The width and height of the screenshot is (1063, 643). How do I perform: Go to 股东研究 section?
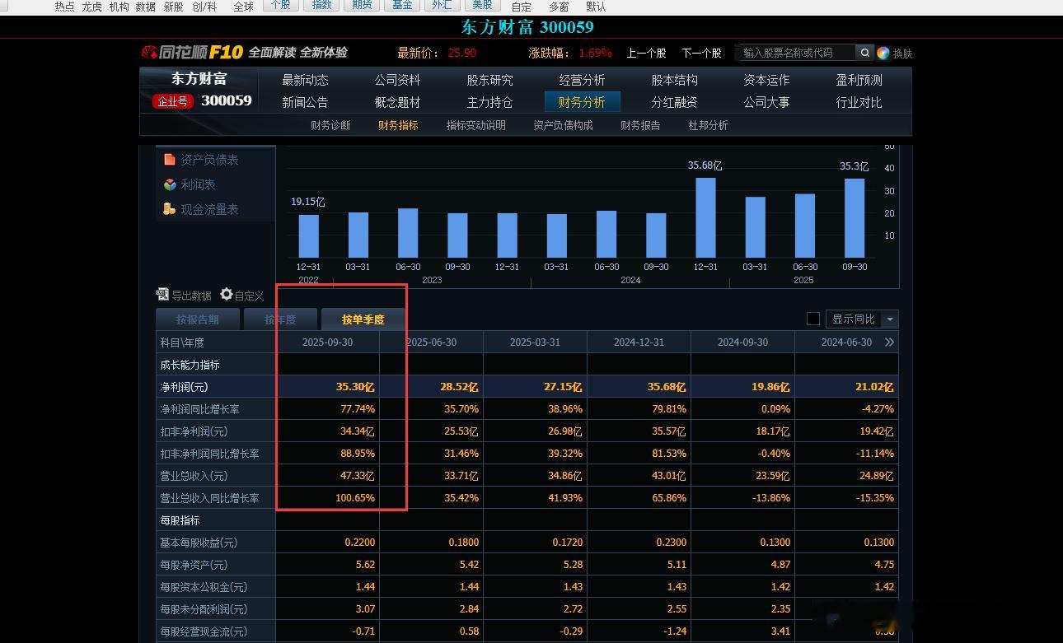pyautogui.click(x=489, y=80)
